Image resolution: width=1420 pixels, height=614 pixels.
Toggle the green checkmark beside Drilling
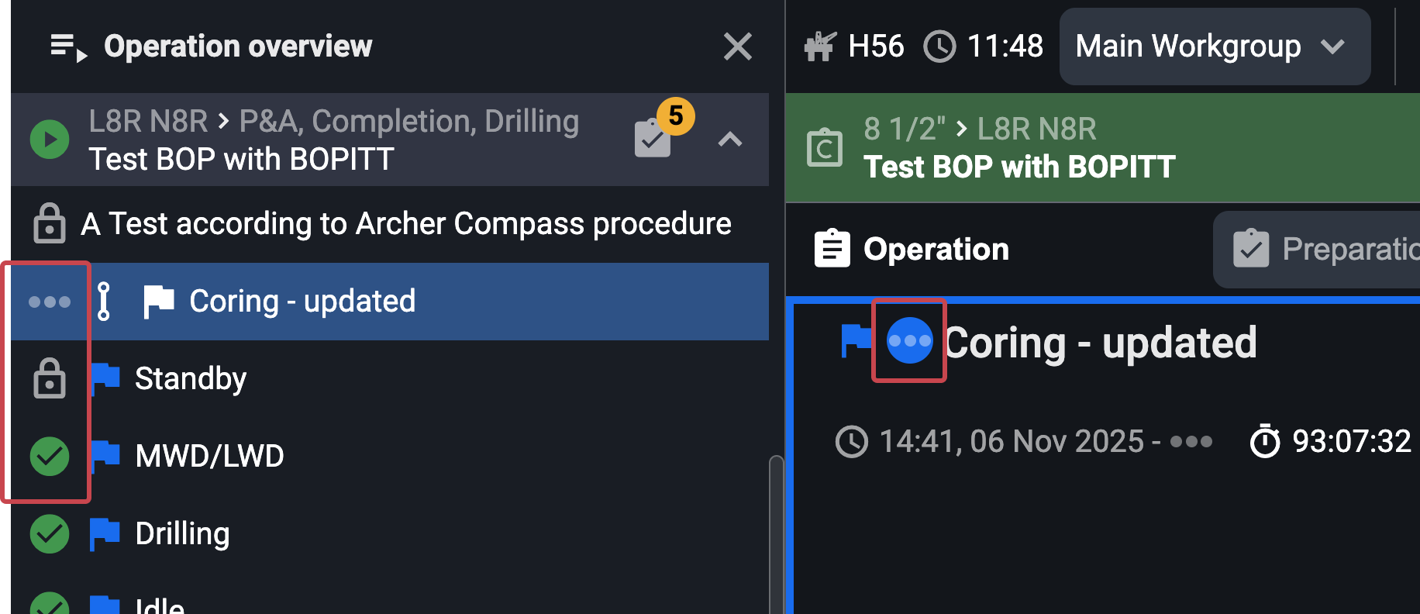point(50,533)
